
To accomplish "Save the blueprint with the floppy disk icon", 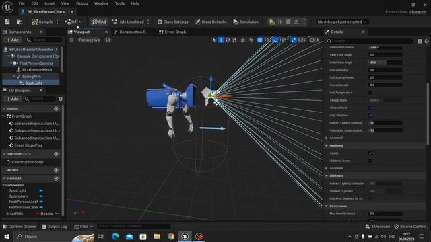I will coord(7,22).
